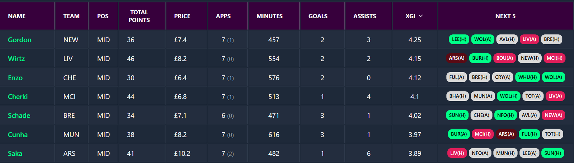Open the Schade player link
The width and height of the screenshot is (574, 163).
(x=19, y=115)
